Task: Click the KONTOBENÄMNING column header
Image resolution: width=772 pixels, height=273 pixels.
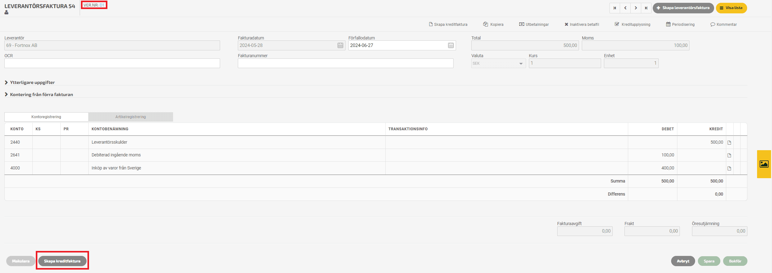Action: [110, 129]
